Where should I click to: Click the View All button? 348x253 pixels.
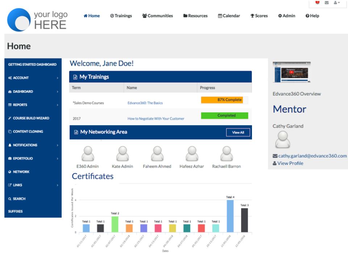click(238, 132)
